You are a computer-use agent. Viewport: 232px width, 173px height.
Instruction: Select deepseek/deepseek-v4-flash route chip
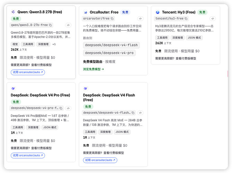[111, 45]
